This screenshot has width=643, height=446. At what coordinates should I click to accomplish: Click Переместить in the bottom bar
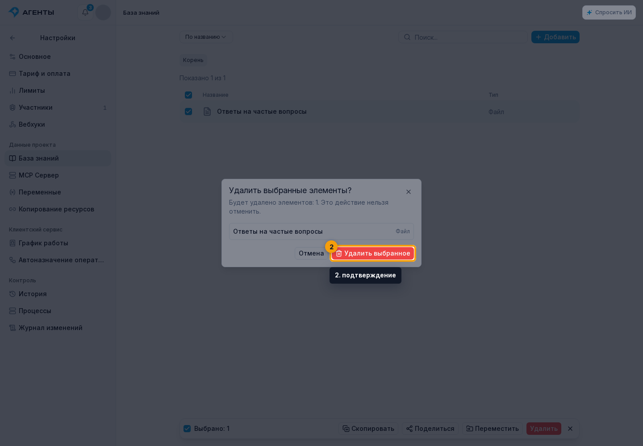pyautogui.click(x=492, y=429)
